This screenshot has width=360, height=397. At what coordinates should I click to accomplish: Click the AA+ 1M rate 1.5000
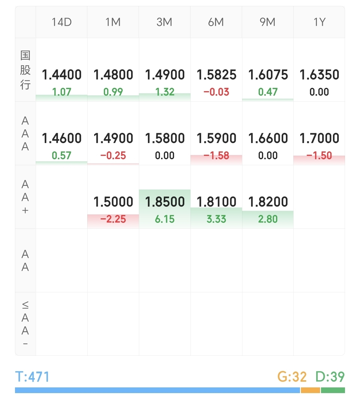(113, 202)
